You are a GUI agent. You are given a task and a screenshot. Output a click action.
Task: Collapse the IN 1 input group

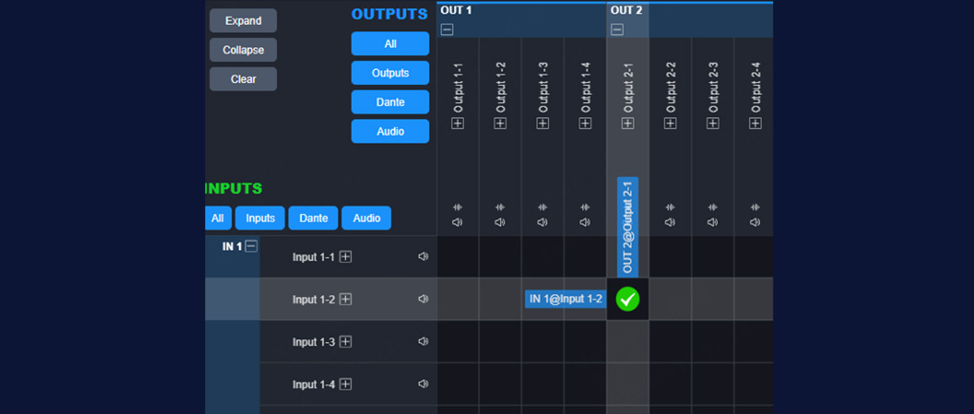coord(252,246)
